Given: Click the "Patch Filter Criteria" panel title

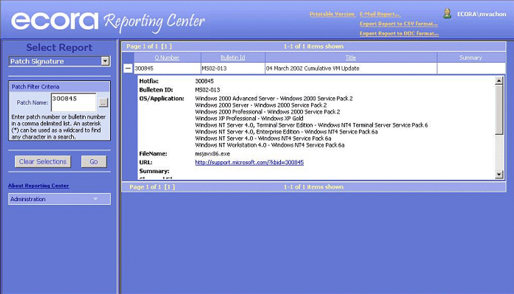Looking at the screenshot, I should [35, 87].
